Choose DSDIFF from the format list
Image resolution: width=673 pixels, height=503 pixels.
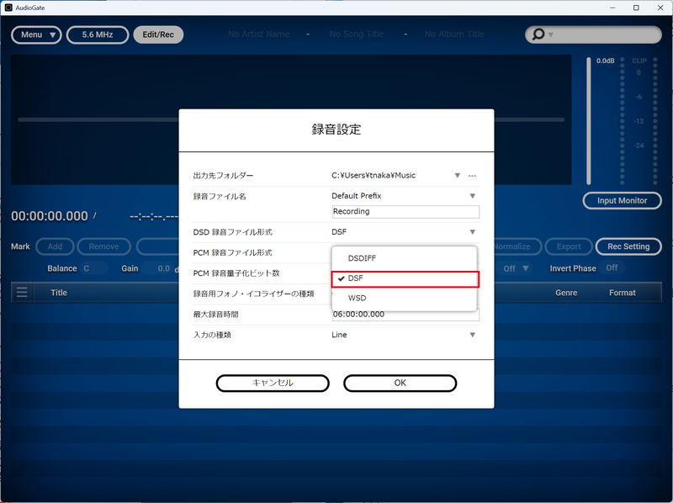tap(363, 257)
